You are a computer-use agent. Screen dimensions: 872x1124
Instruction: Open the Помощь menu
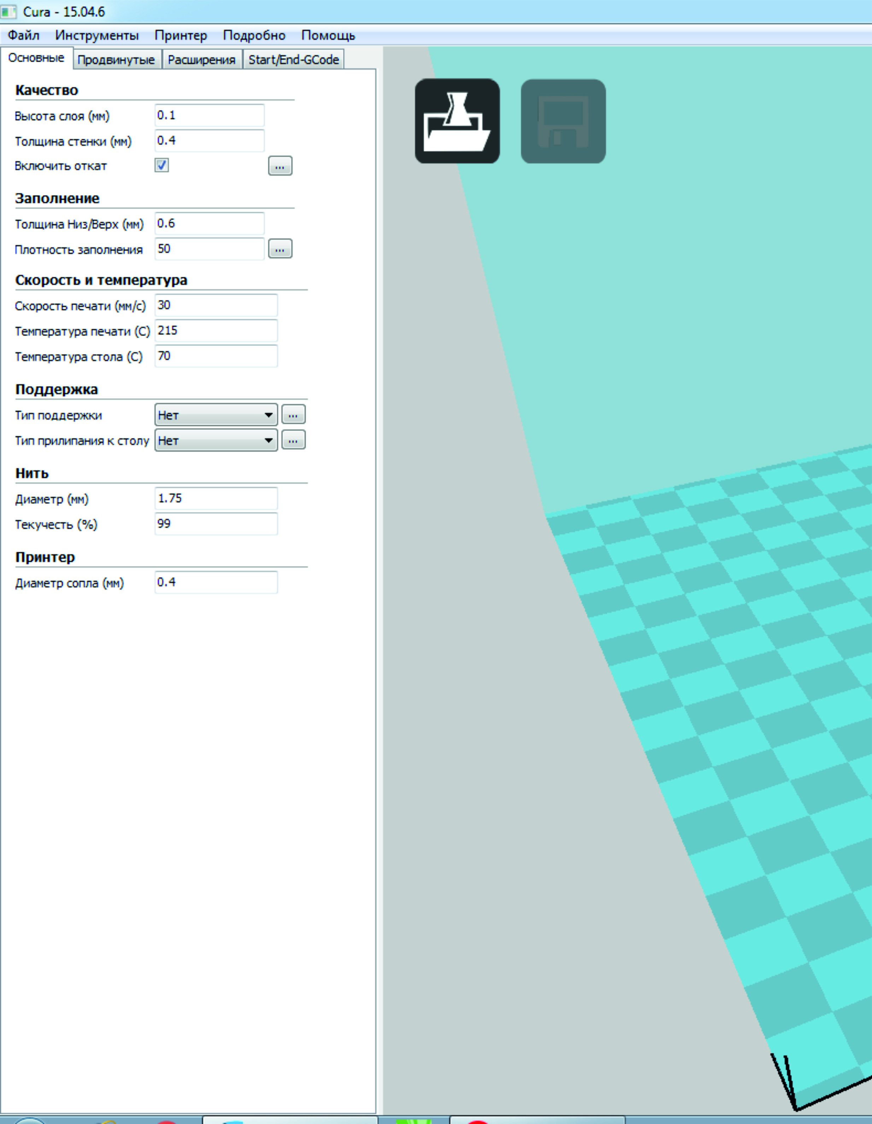(328, 35)
